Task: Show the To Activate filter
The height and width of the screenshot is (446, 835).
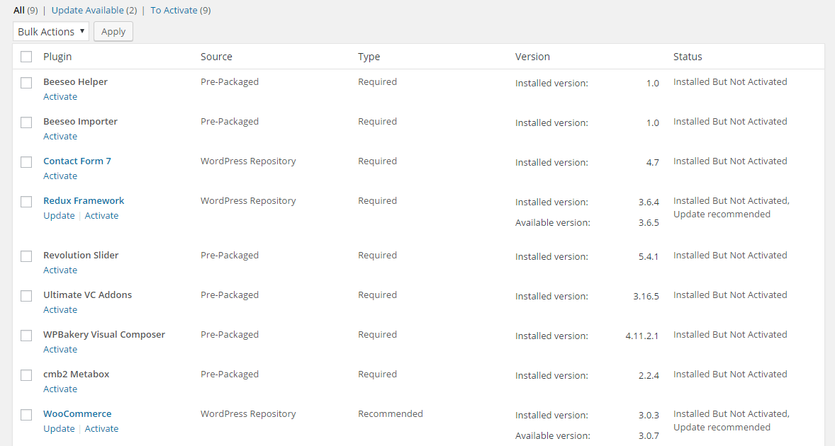Action: tap(174, 11)
